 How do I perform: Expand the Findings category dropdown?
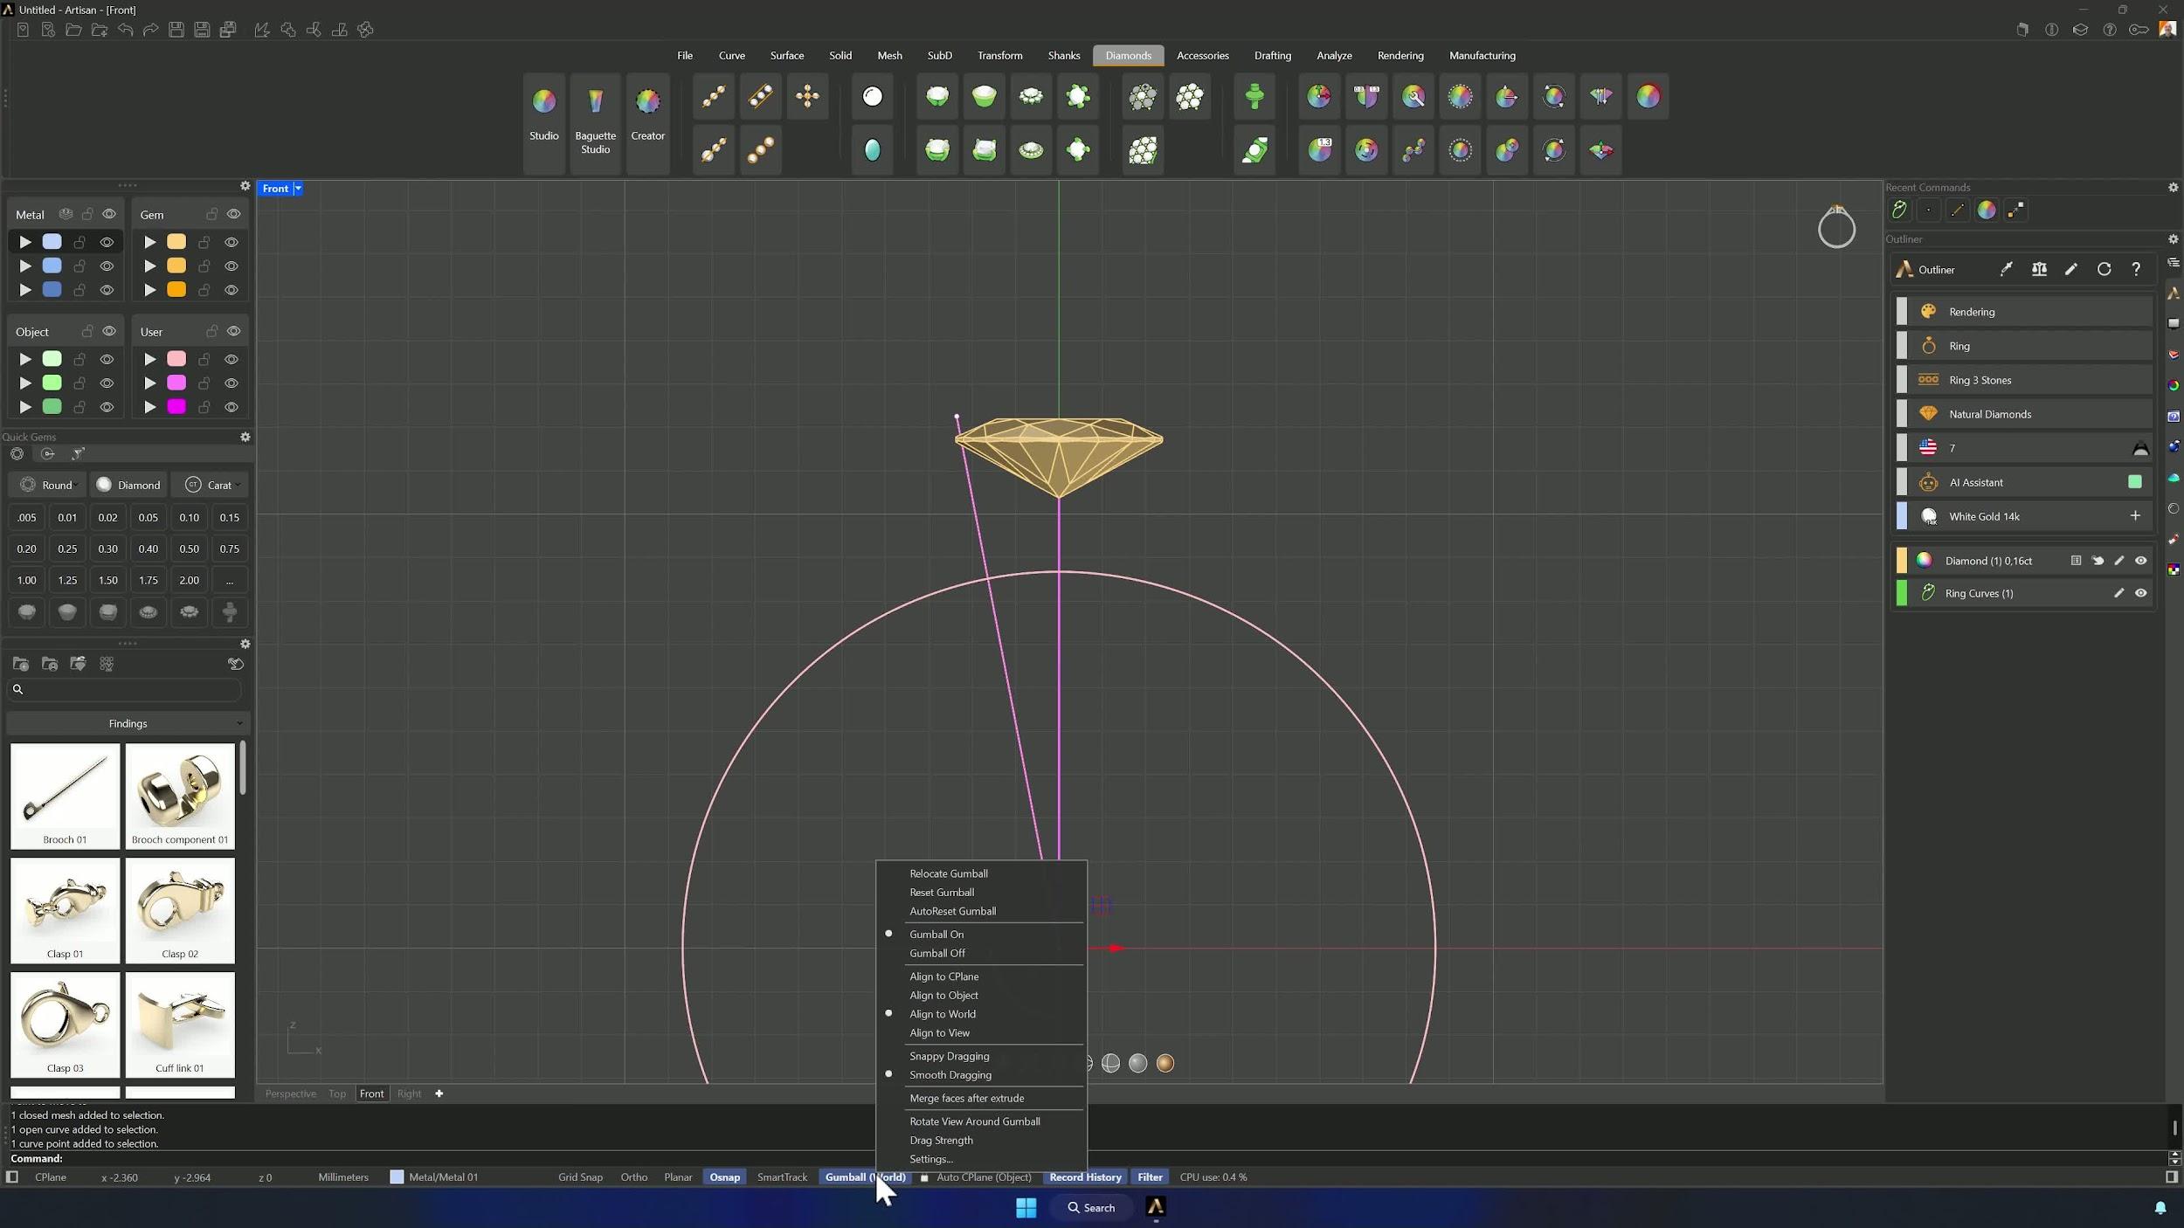coord(128,723)
